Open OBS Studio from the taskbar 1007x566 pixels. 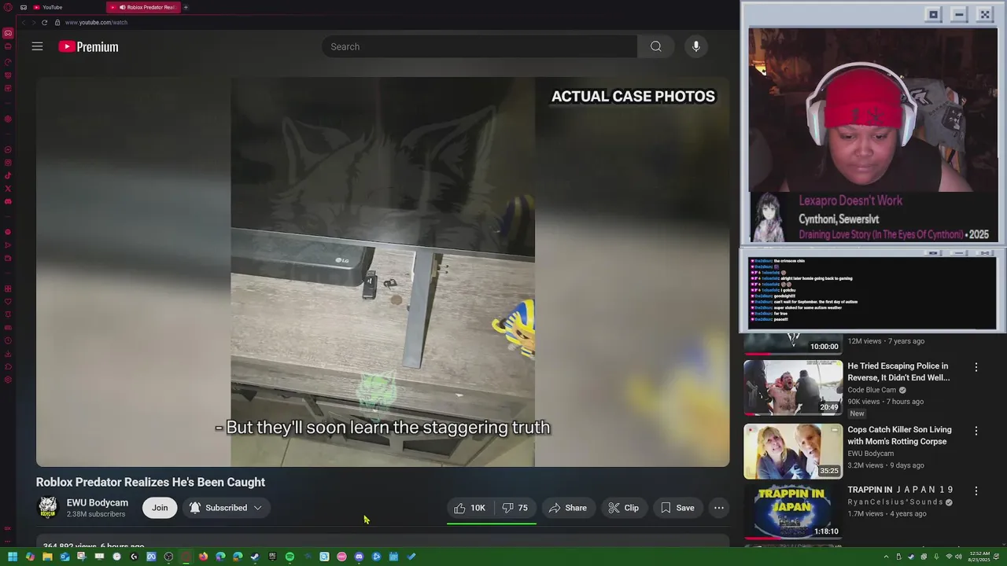click(x=168, y=557)
